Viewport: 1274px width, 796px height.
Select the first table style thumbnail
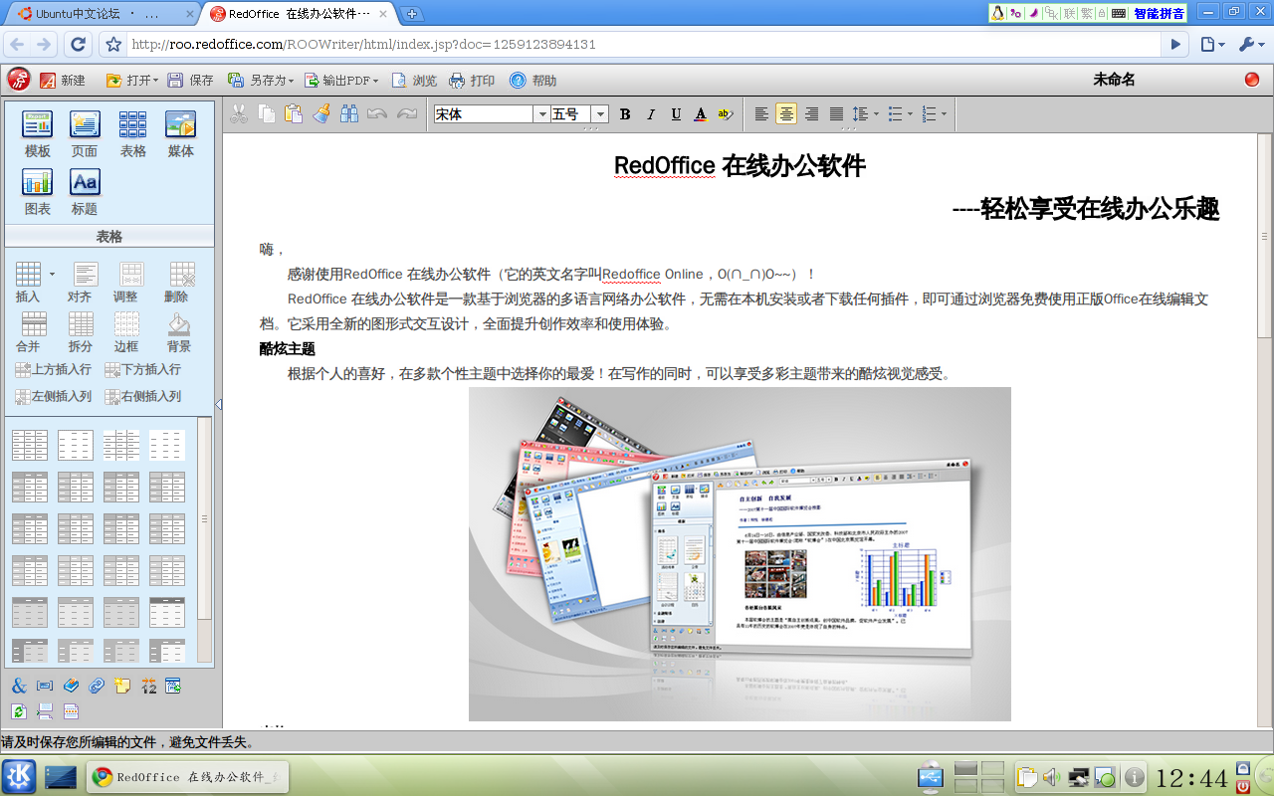30,445
